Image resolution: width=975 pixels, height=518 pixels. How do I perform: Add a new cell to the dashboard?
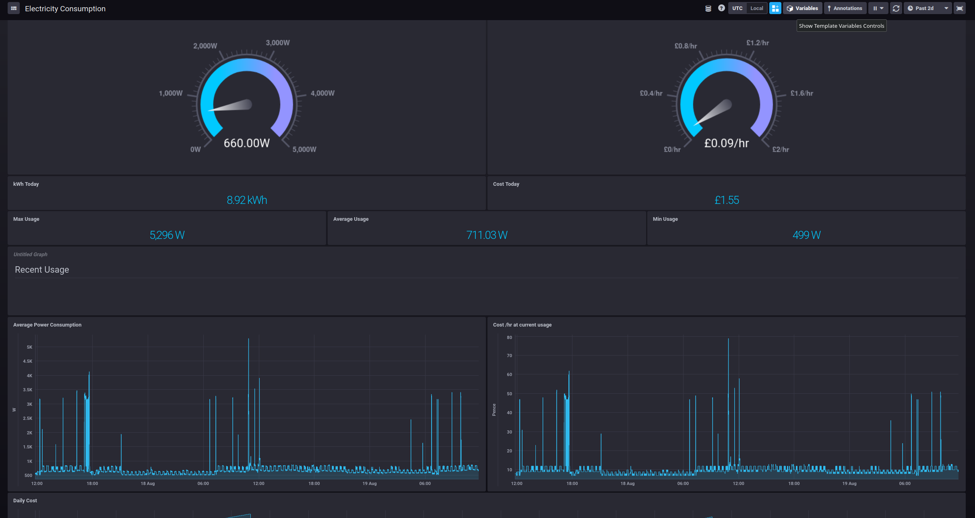click(775, 8)
